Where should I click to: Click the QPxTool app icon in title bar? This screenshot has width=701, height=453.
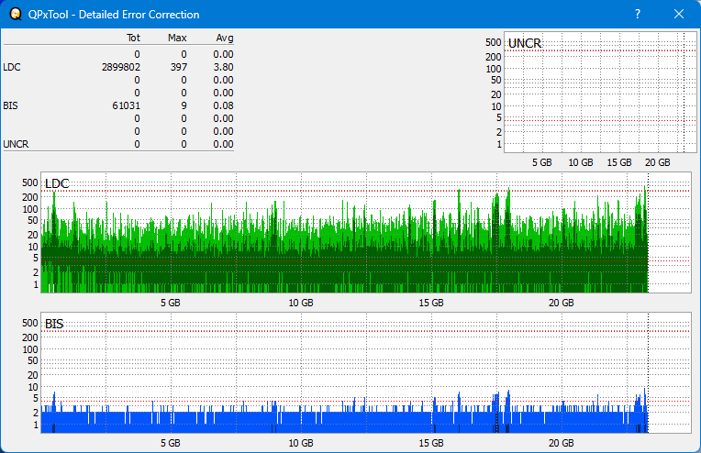16,15
